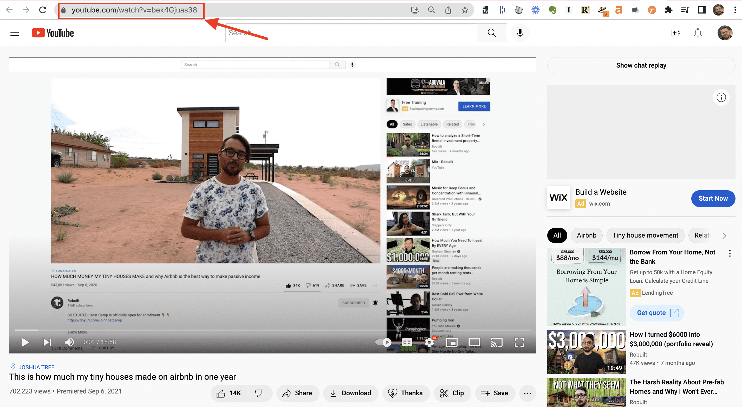Click the Clip button

tap(452, 393)
